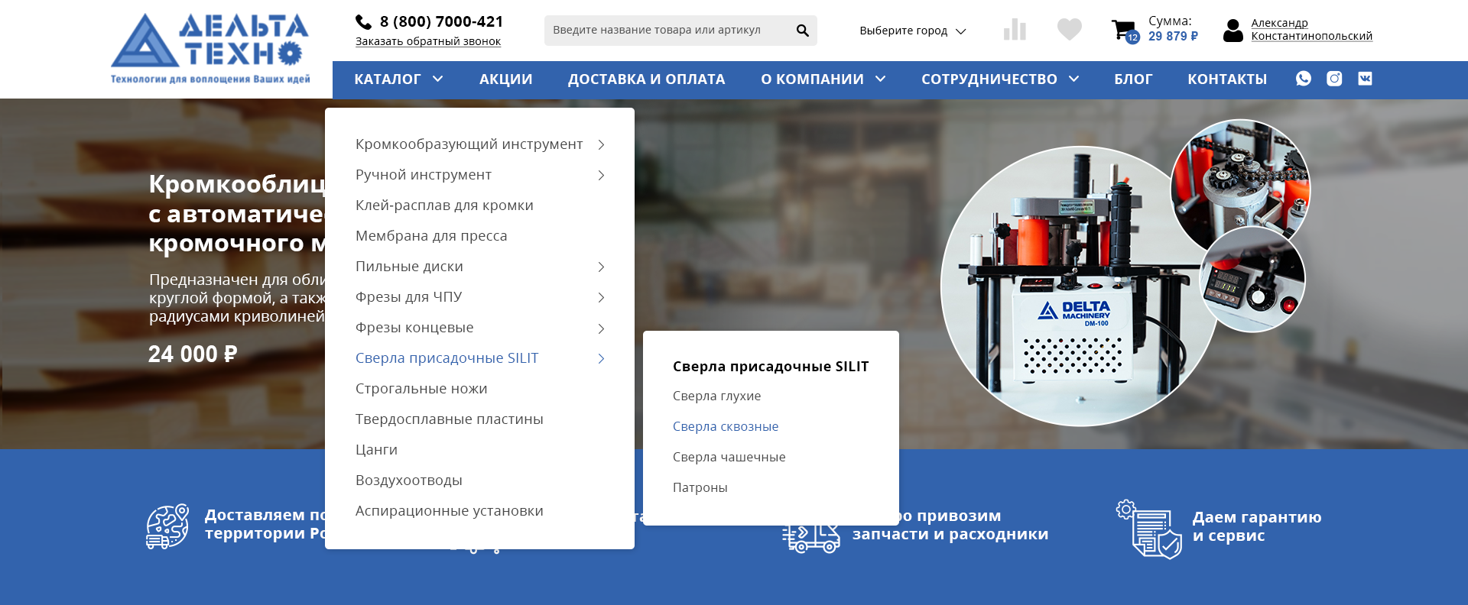Choose Патроны in submenu
Screen dimensions: 1468x605
coord(700,488)
